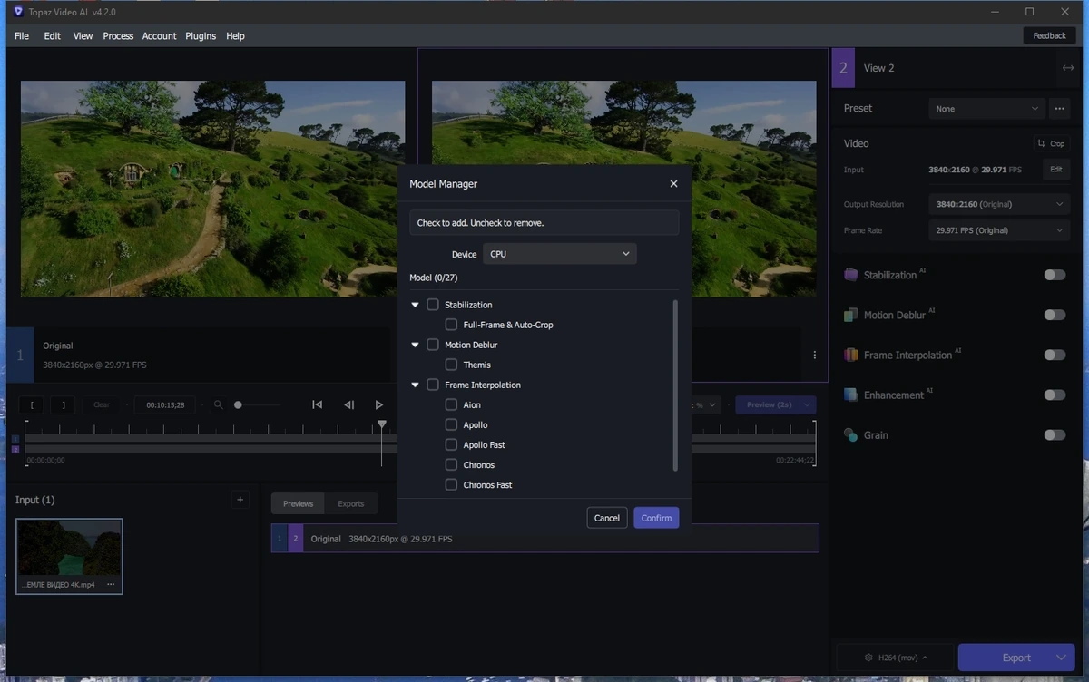The width and height of the screenshot is (1089, 682).
Task: Click Cancel in Model Manager
Action: (607, 518)
